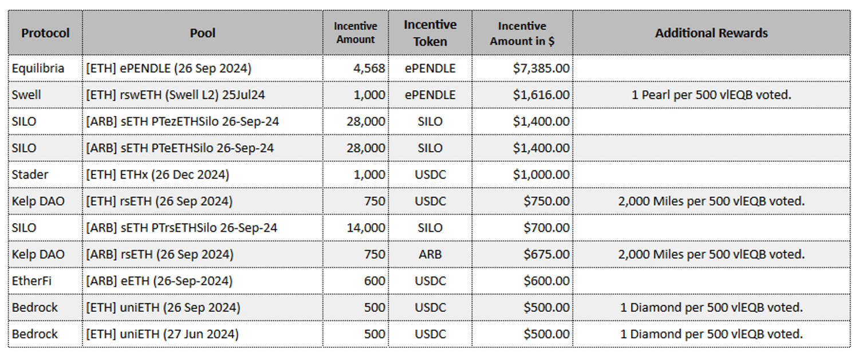The image size is (859, 357).
Task: Click the 14,000 incentive amount cell
Action: [366, 228]
